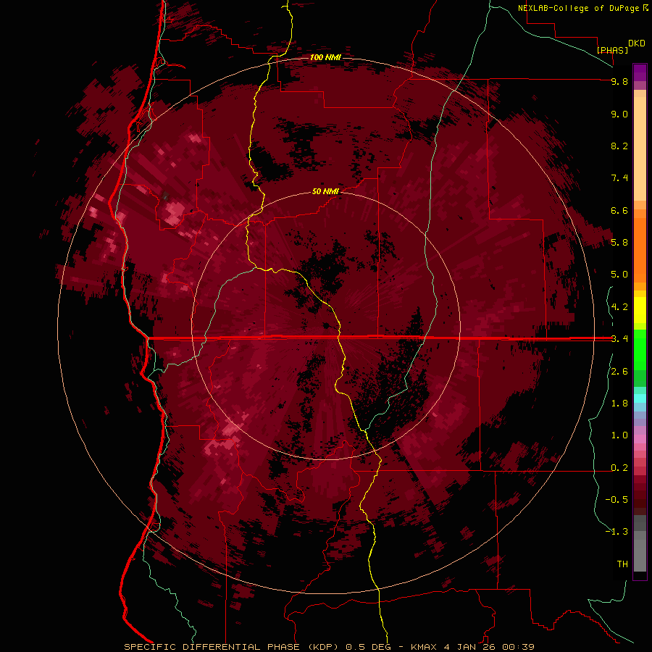Click the TH threshold label
Image resolution: width=652 pixels, height=652 pixels.
(622, 564)
